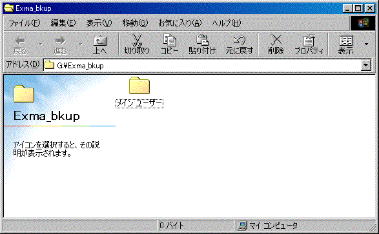The image size is (379, 234).
Task: Open the 移動(G) menu
Action: click(x=135, y=23)
